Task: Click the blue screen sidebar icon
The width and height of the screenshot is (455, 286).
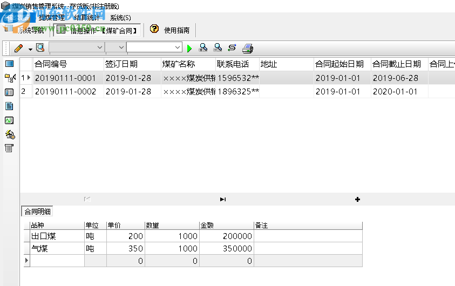Action: tap(9, 64)
